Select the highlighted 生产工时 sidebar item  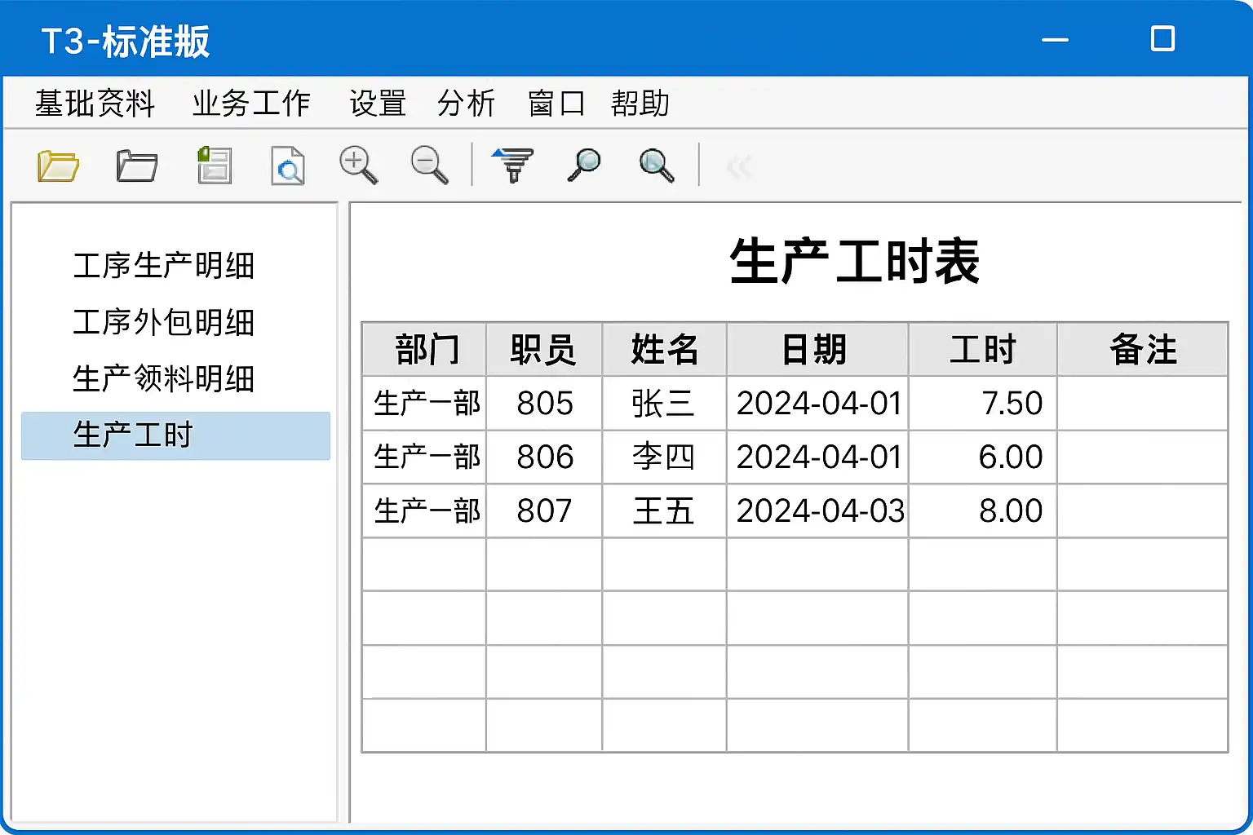[175, 435]
